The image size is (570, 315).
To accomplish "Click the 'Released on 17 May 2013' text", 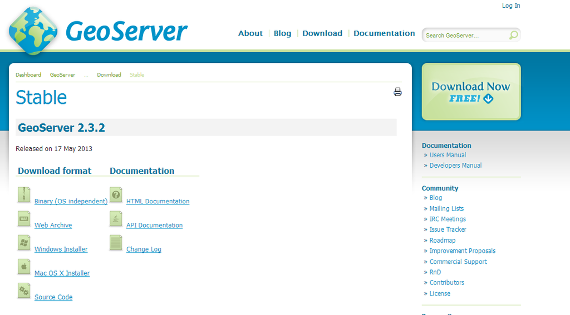I will tap(54, 149).
